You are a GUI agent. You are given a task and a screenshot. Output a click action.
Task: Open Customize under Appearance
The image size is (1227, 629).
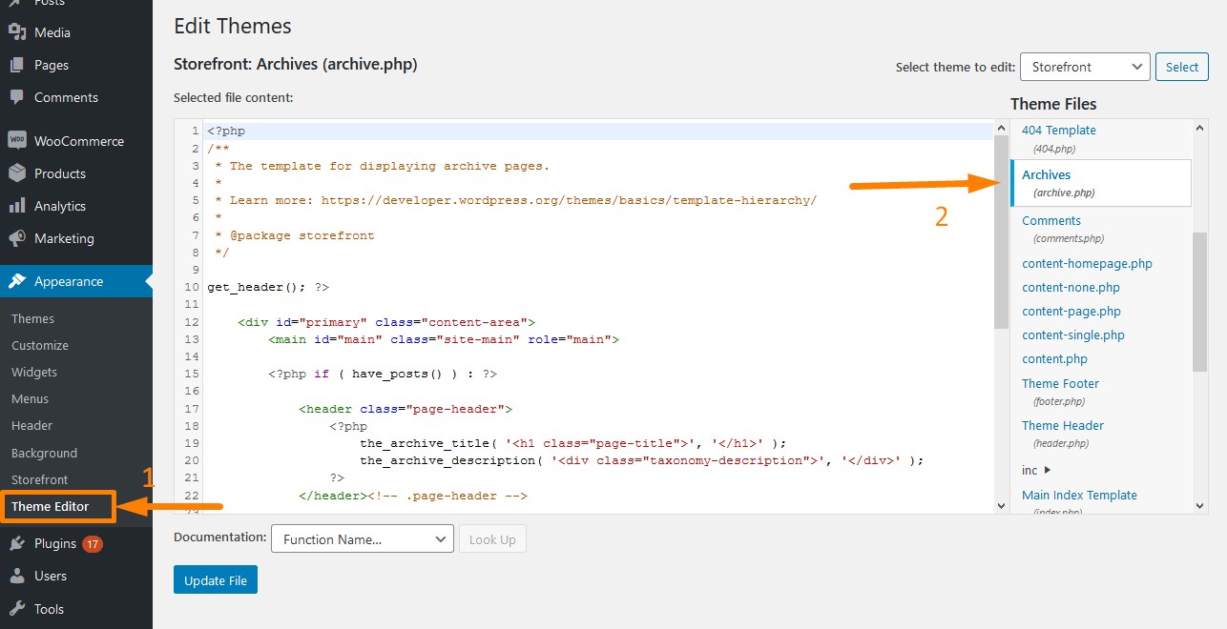[40, 346]
